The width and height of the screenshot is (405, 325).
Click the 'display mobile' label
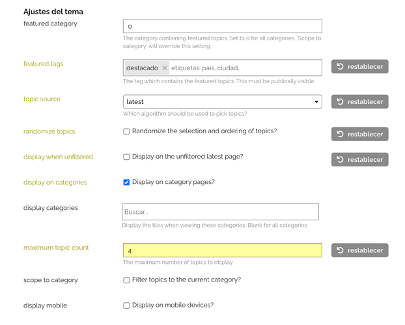click(x=45, y=305)
